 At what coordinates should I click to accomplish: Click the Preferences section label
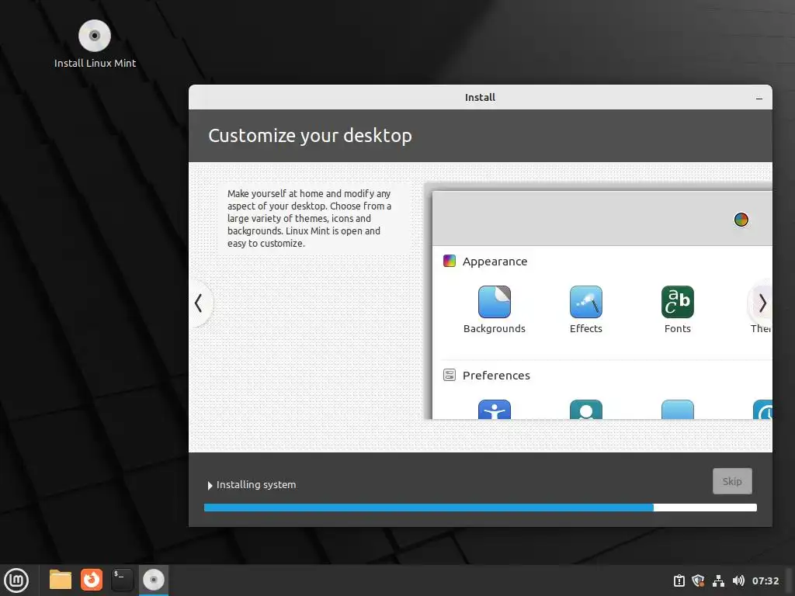496,376
